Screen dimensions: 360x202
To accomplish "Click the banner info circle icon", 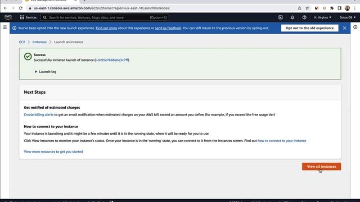I will 14,28.
